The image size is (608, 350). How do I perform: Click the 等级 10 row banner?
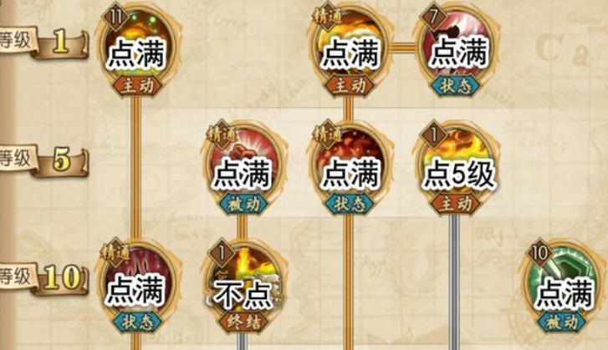tap(43, 278)
